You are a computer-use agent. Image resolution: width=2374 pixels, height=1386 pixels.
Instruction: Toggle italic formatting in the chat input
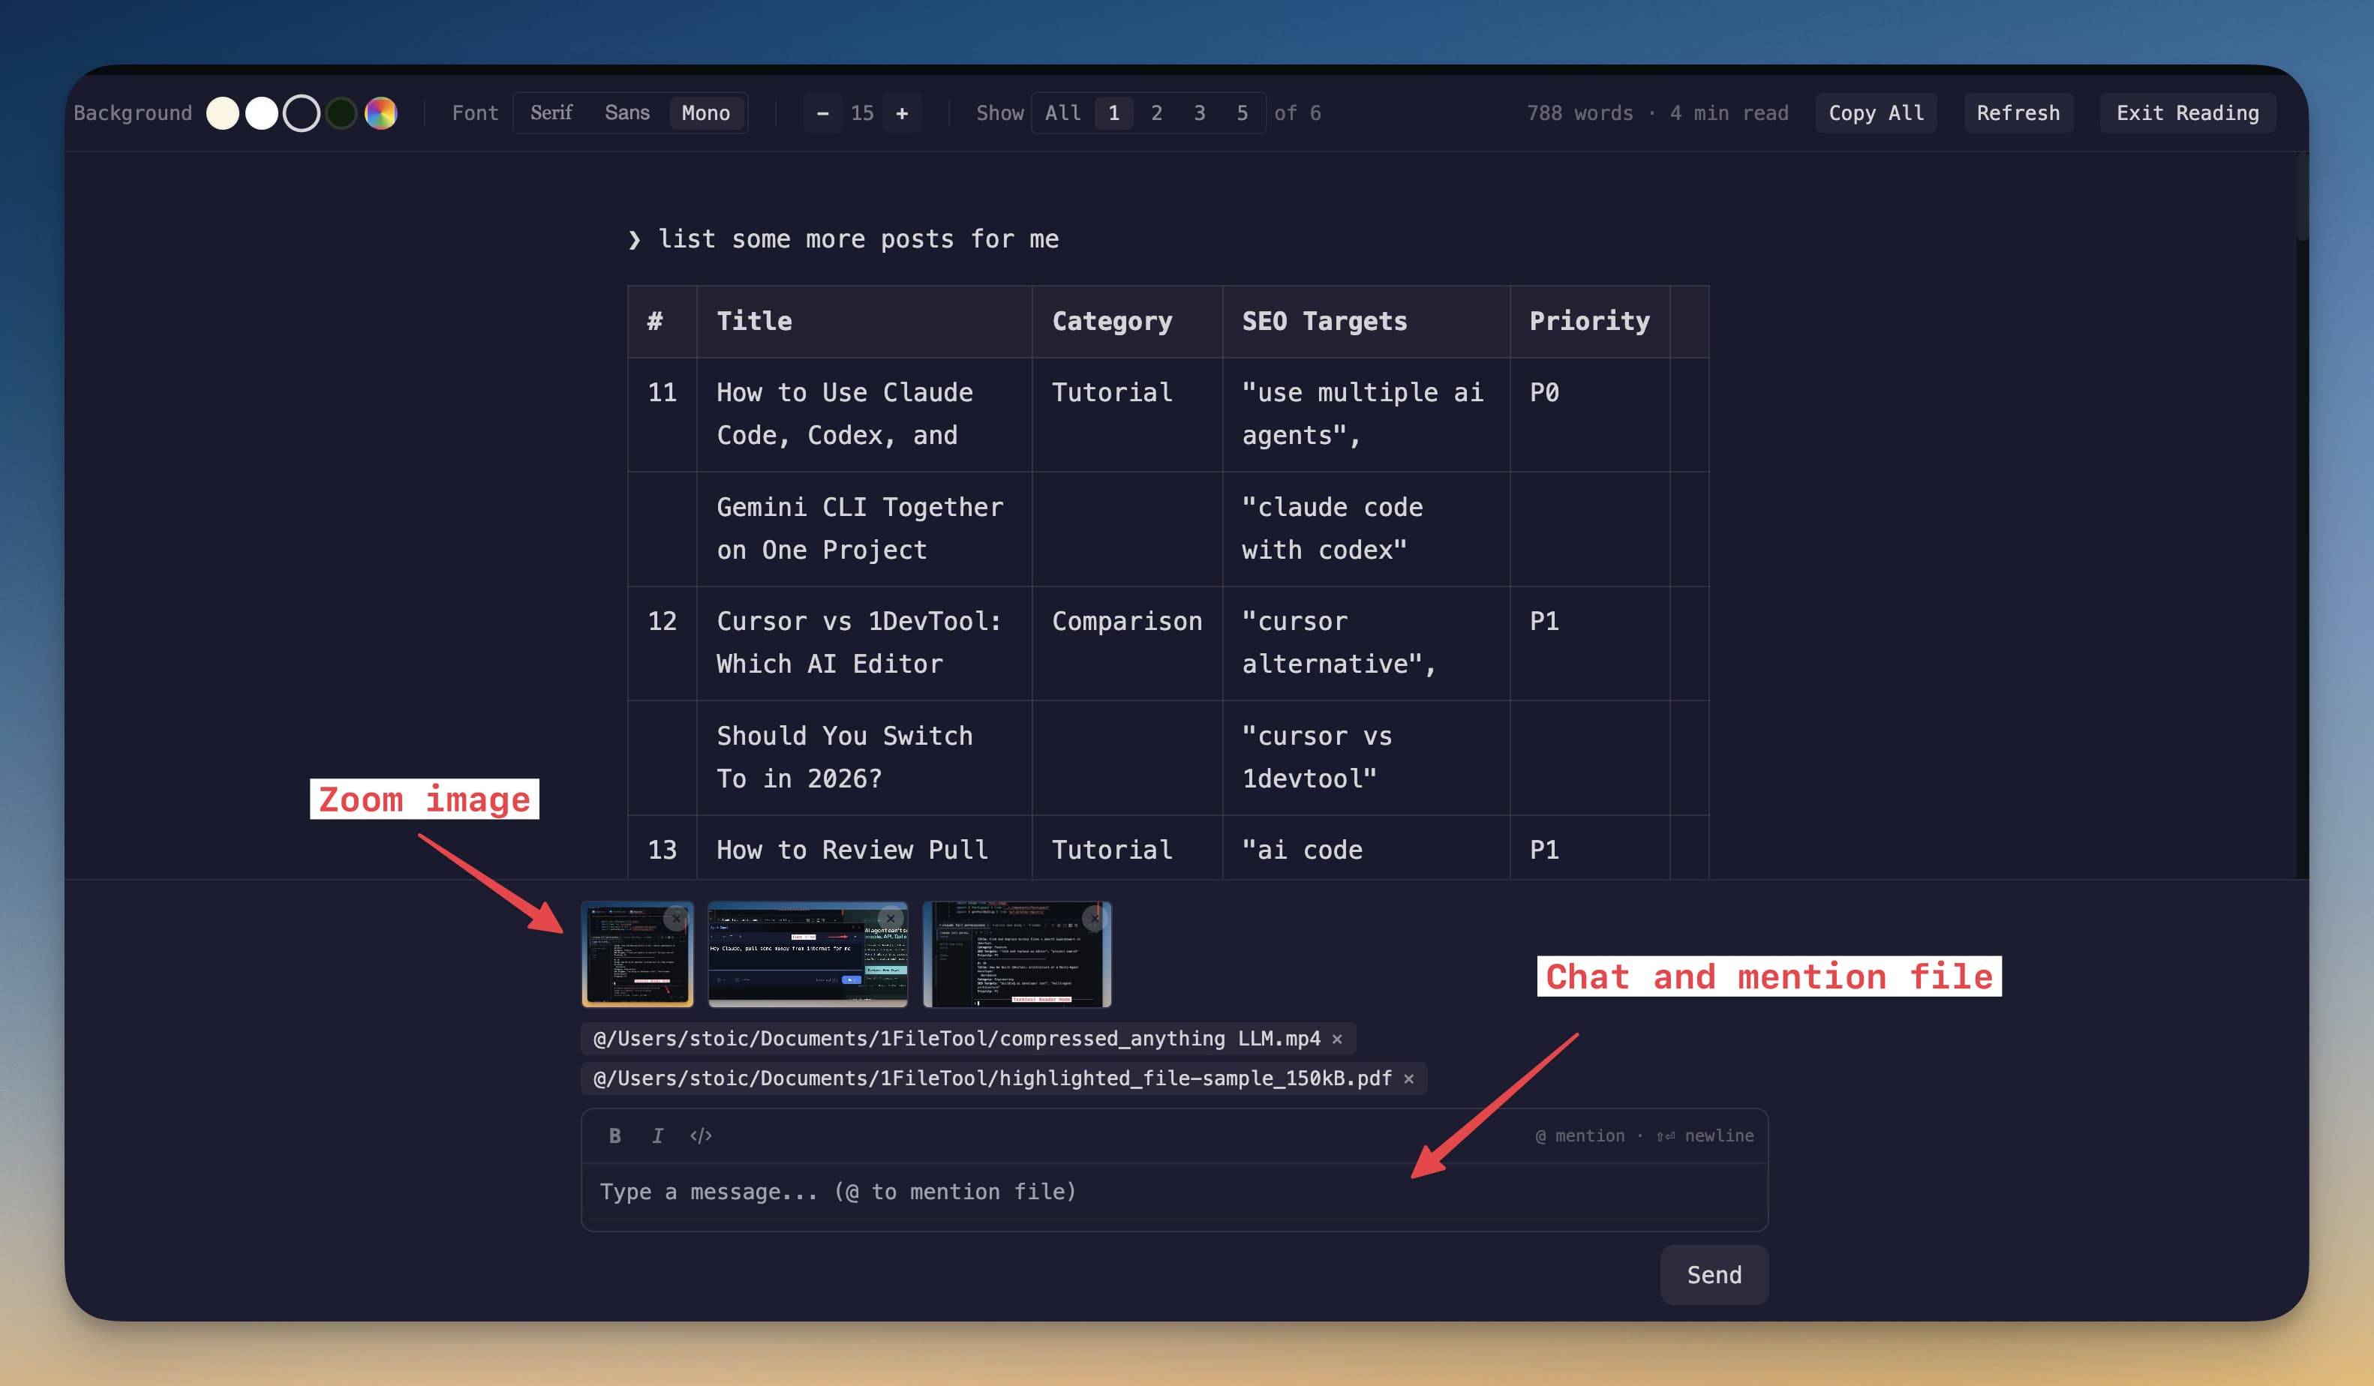pos(657,1135)
